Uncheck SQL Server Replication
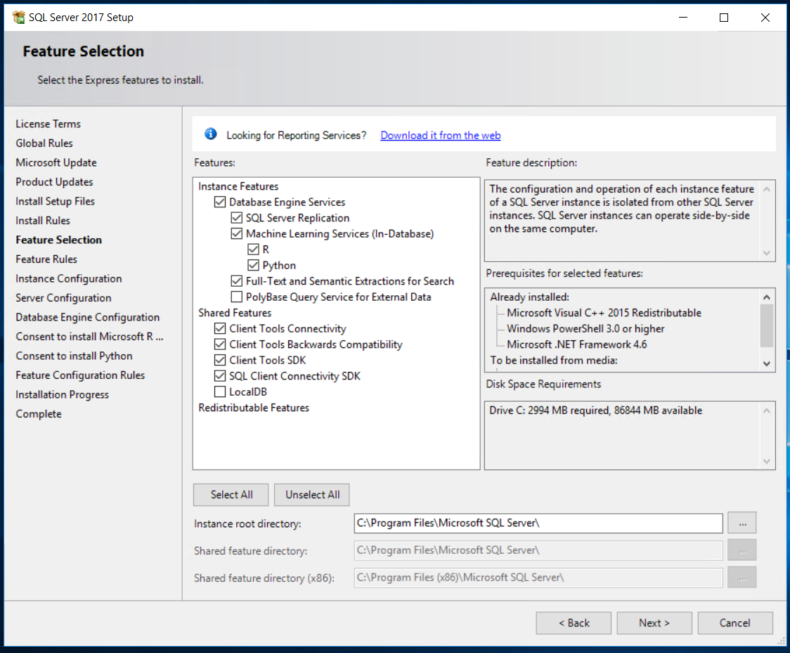 [236, 218]
